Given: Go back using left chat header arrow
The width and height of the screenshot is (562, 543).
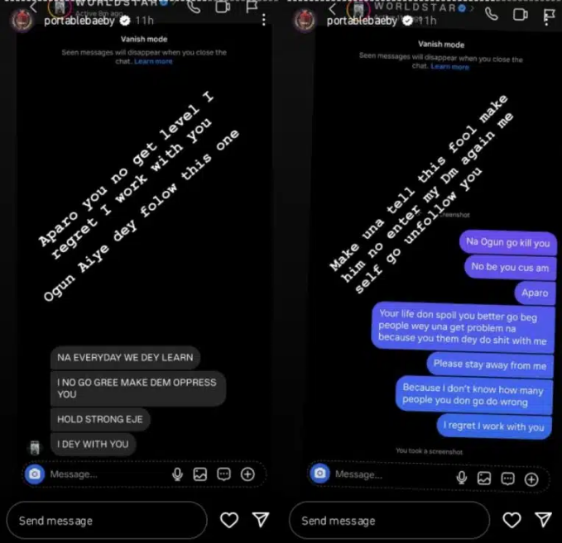Looking at the screenshot, I should (x=33, y=7).
